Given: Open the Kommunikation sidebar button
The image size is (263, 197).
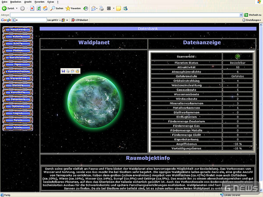Looking at the screenshot, I should click(x=18, y=71).
